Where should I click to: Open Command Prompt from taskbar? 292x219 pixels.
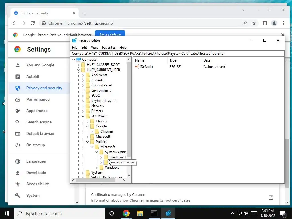tap(154, 213)
